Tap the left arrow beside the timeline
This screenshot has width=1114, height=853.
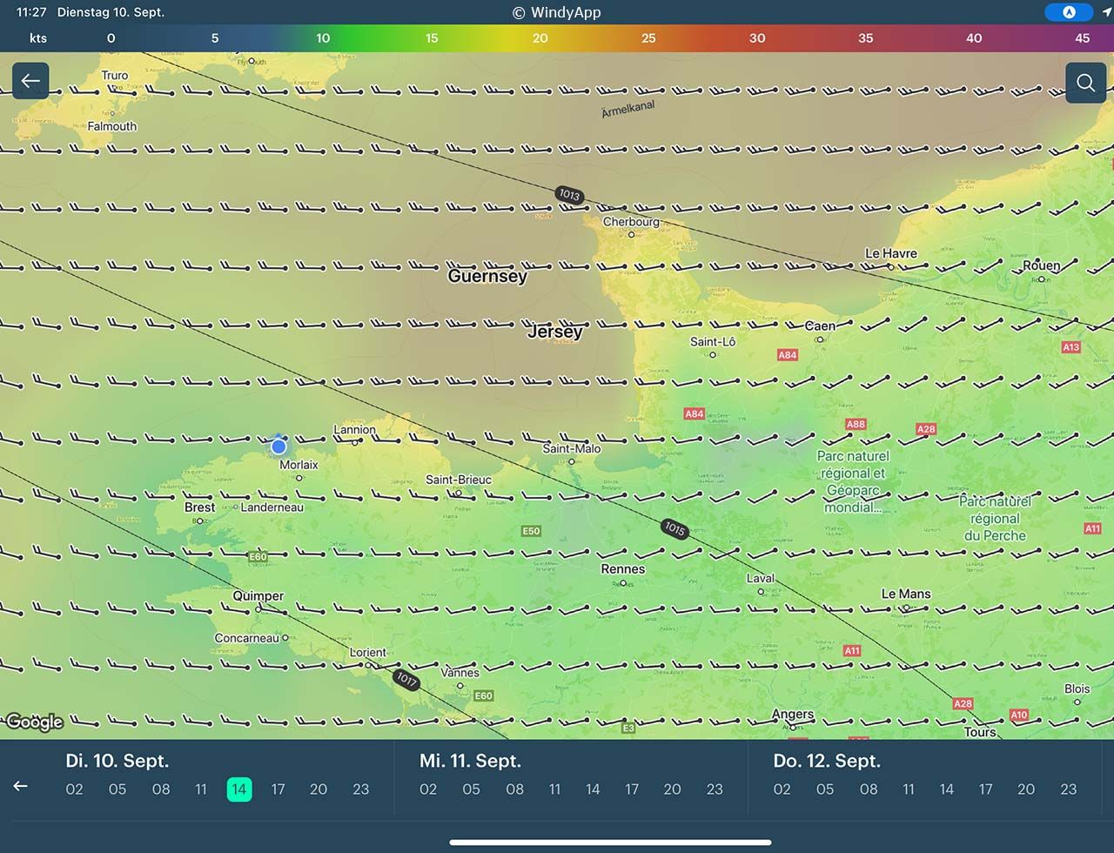coord(21,787)
